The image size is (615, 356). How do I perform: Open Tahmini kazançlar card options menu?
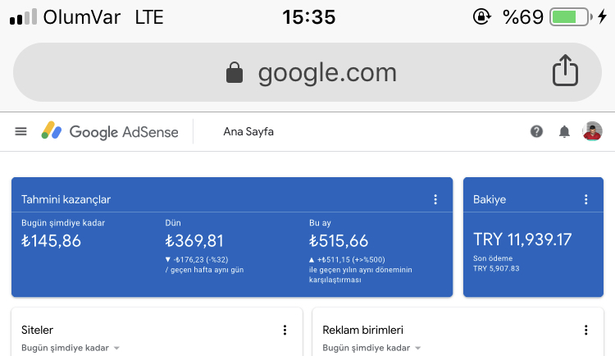(x=435, y=199)
